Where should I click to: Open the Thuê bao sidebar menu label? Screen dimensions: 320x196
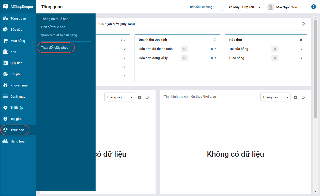tap(17, 130)
